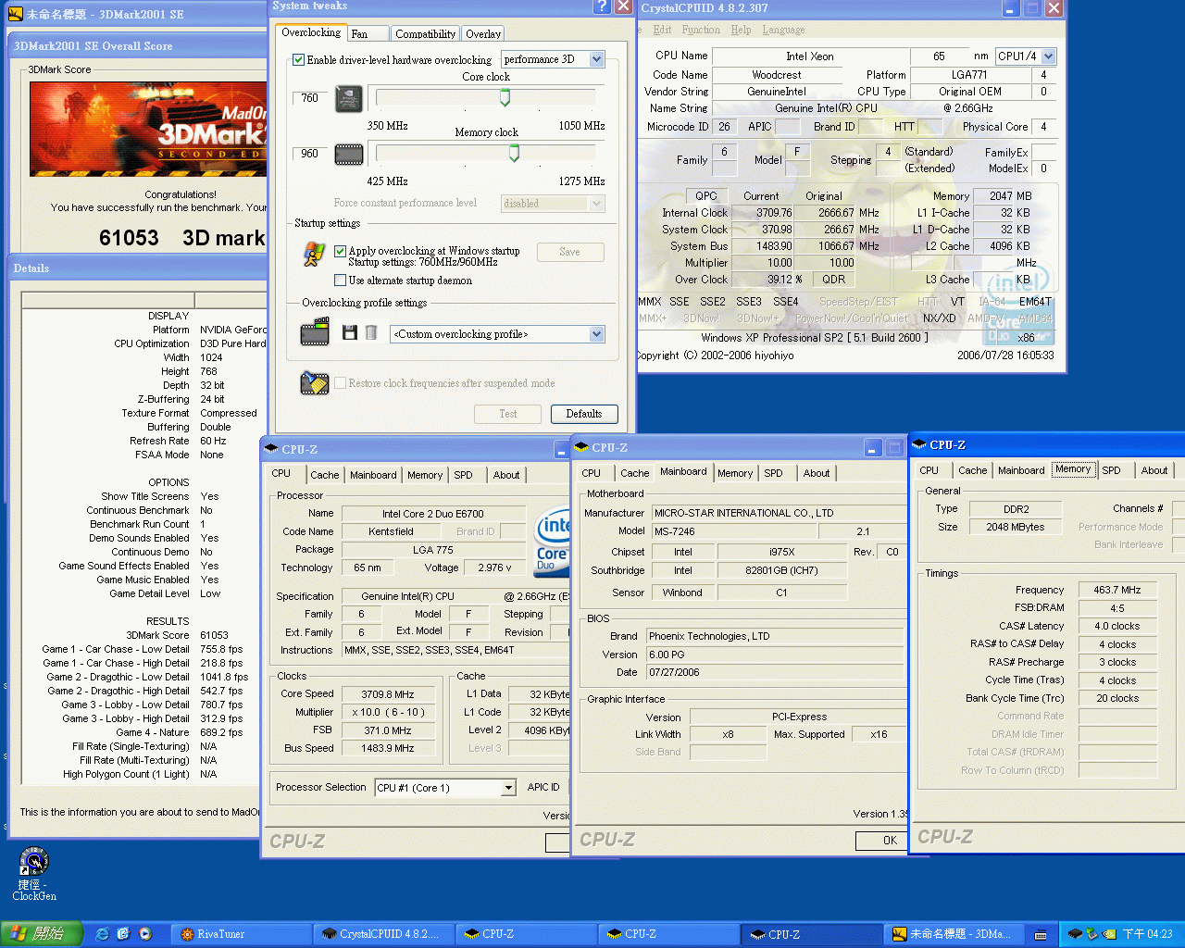Open the Help menu in CrystalCPUID
The height and width of the screenshot is (948, 1185).
point(741,30)
